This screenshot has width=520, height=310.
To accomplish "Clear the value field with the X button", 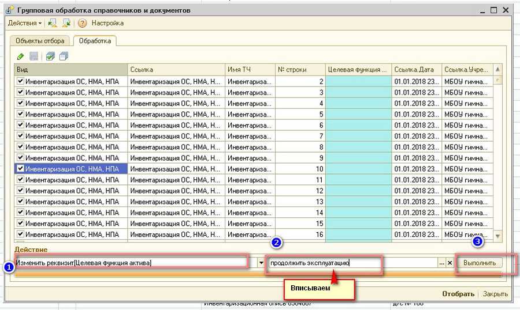I will (450, 263).
